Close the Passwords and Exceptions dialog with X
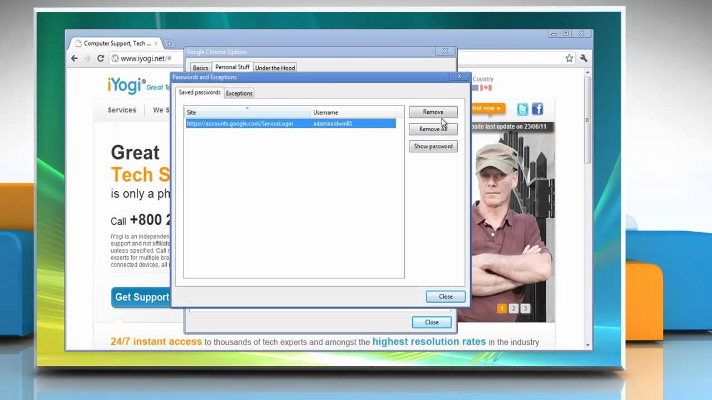Image resolution: width=712 pixels, height=400 pixels. click(x=459, y=77)
